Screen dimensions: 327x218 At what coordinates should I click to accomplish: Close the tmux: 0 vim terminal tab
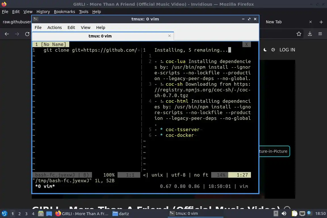[x=169, y=36]
